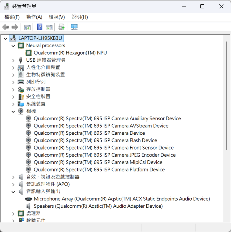The width and height of the screenshot is (231, 232).
Task: Expand the USB 連接器管理員 category
Action: (x=13, y=60)
